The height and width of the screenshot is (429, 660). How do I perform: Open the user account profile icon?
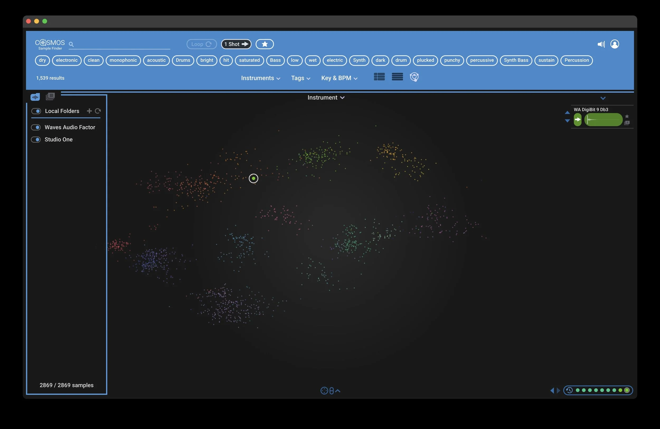[615, 44]
